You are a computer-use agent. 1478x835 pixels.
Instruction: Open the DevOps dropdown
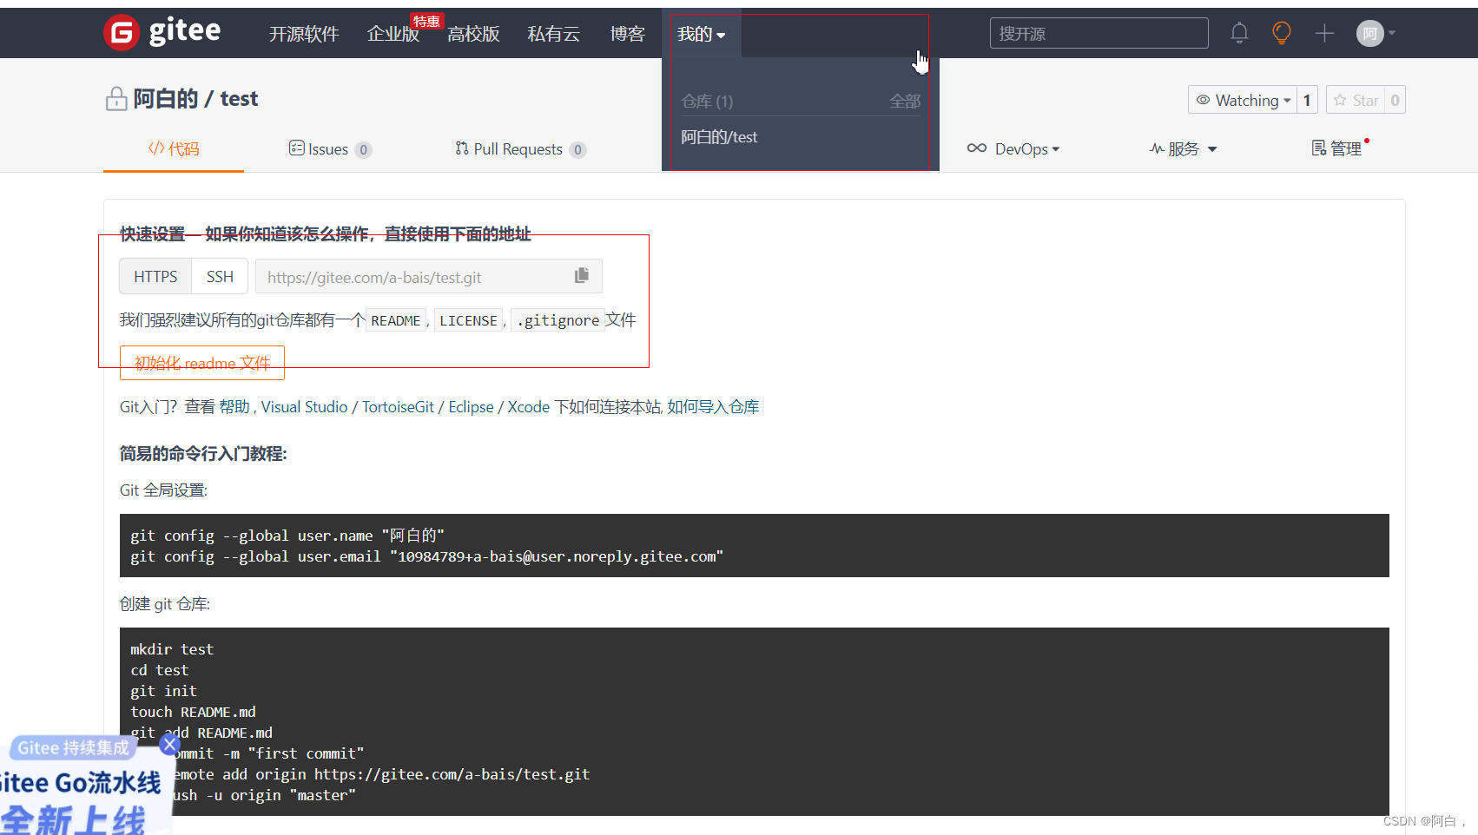(1013, 148)
